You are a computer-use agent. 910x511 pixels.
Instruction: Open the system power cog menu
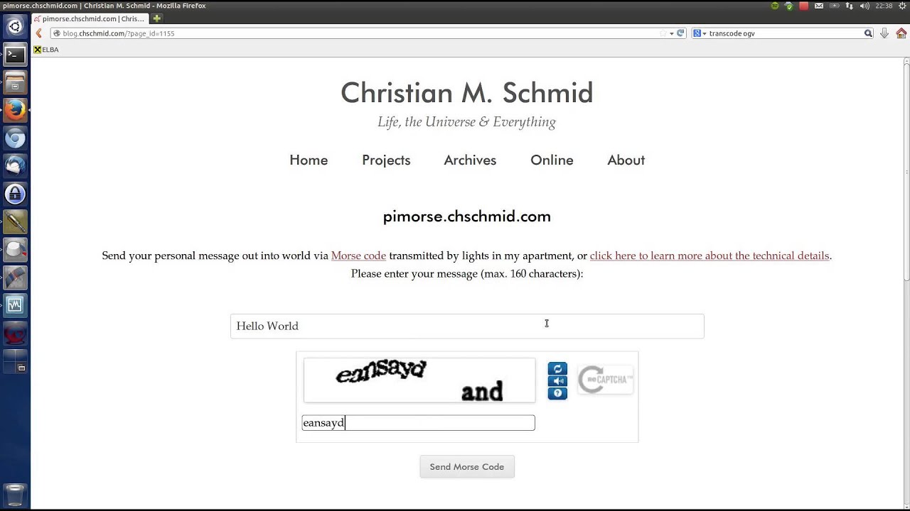coord(901,6)
